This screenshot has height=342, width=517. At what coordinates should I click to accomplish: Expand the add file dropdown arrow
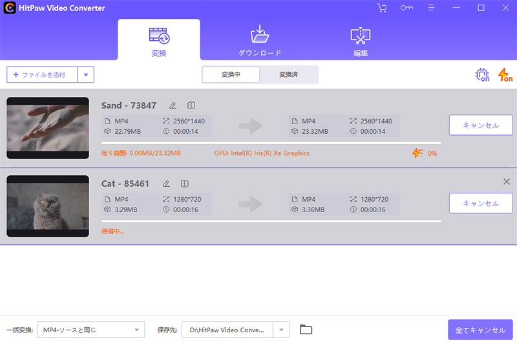pos(86,74)
